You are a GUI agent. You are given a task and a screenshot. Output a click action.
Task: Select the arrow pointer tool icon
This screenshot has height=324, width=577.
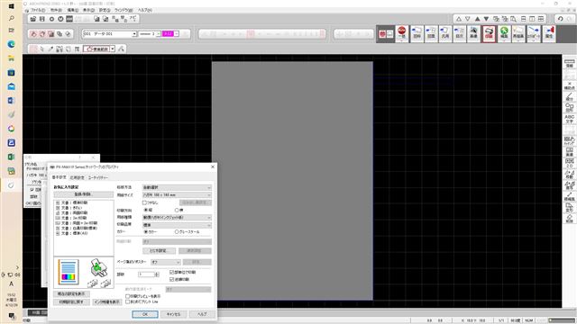(42, 49)
